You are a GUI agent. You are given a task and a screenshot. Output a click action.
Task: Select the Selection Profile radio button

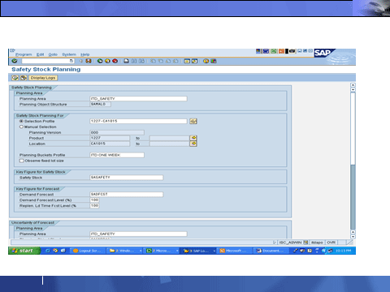click(21, 121)
